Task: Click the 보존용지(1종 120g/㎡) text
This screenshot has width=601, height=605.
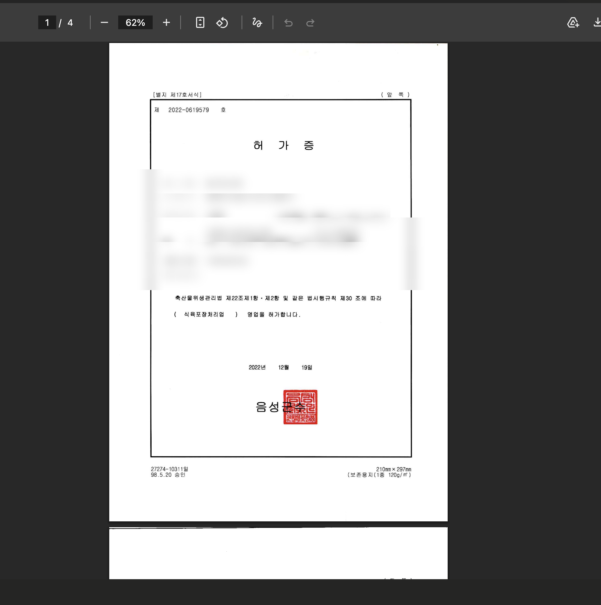Action: click(x=379, y=475)
